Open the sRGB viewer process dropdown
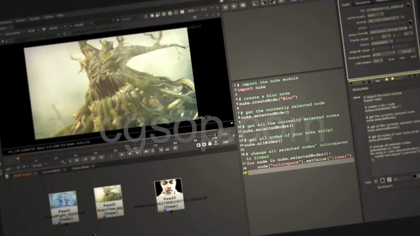Image resolution: width=420 pixels, height=236 pixels. coord(57,28)
